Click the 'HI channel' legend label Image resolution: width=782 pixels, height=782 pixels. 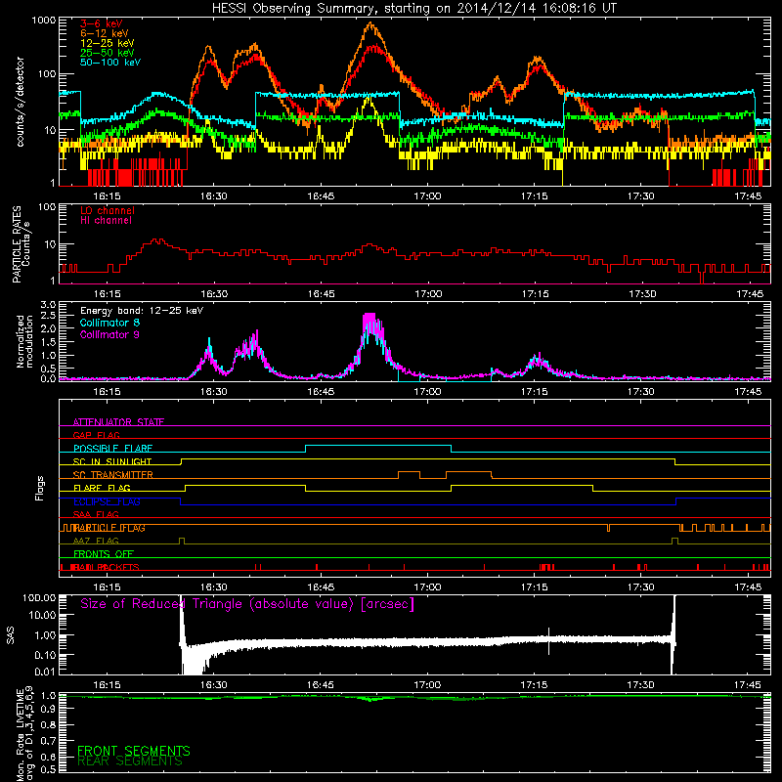106,221
